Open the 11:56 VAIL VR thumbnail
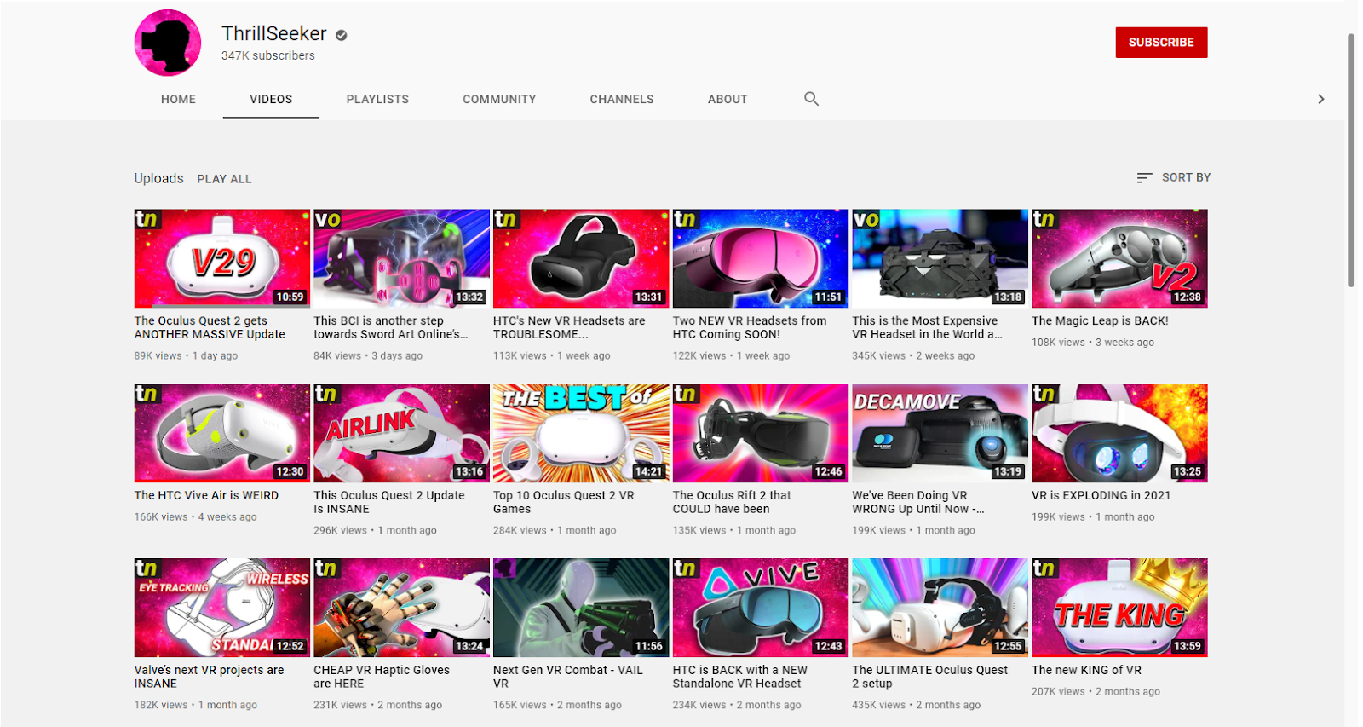1363x727 pixels. click(x=581, y=608)
